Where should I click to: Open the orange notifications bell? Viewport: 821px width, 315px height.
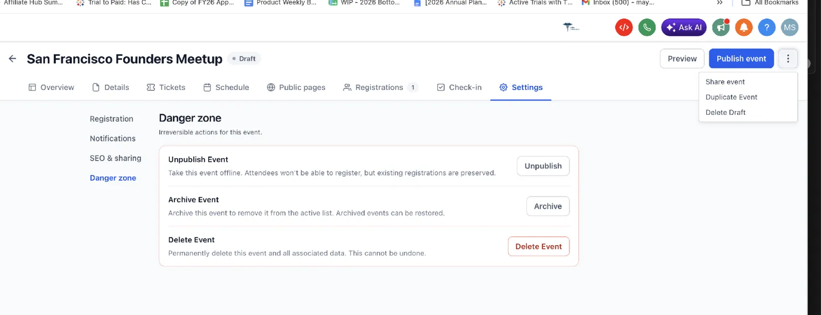coord(744,28)
